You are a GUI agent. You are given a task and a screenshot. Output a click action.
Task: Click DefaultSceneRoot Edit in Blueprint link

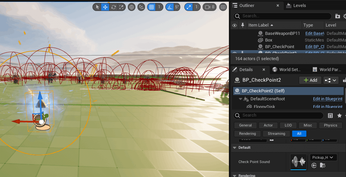click(328, 99)
